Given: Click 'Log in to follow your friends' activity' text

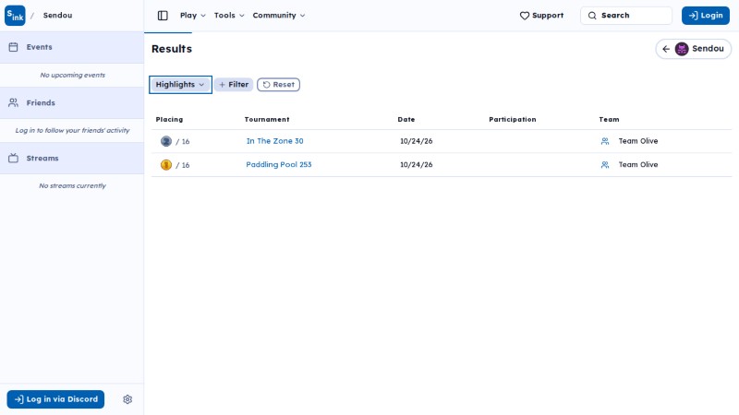Looking at the screenshot, I should tap(73, 130).
